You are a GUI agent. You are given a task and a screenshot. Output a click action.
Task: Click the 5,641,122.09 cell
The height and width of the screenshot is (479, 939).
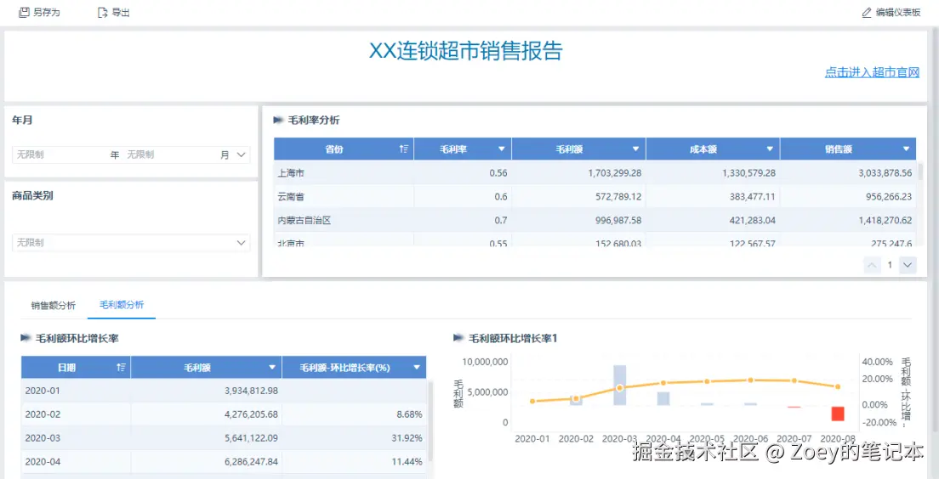pyautogui.click(x=206, y=437)
